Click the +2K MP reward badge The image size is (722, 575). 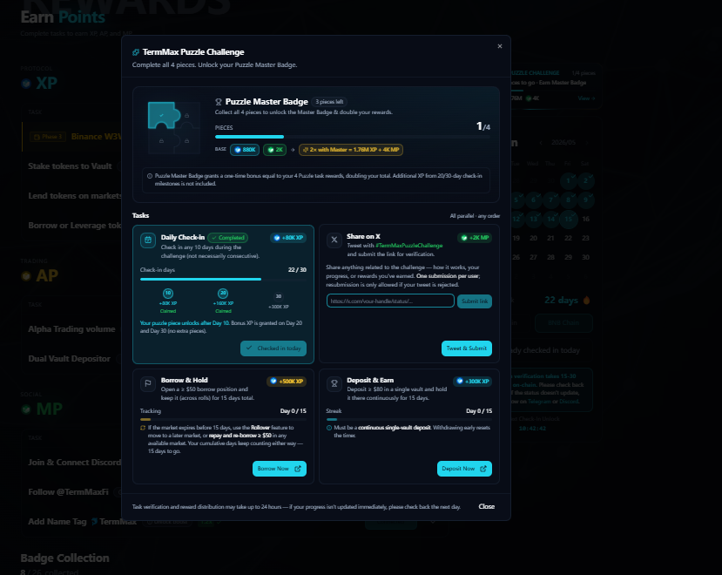pos(476,238)
